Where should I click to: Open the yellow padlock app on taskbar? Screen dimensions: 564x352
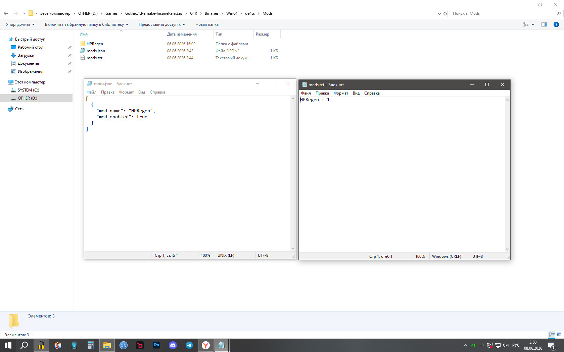[x=41, y=345]
